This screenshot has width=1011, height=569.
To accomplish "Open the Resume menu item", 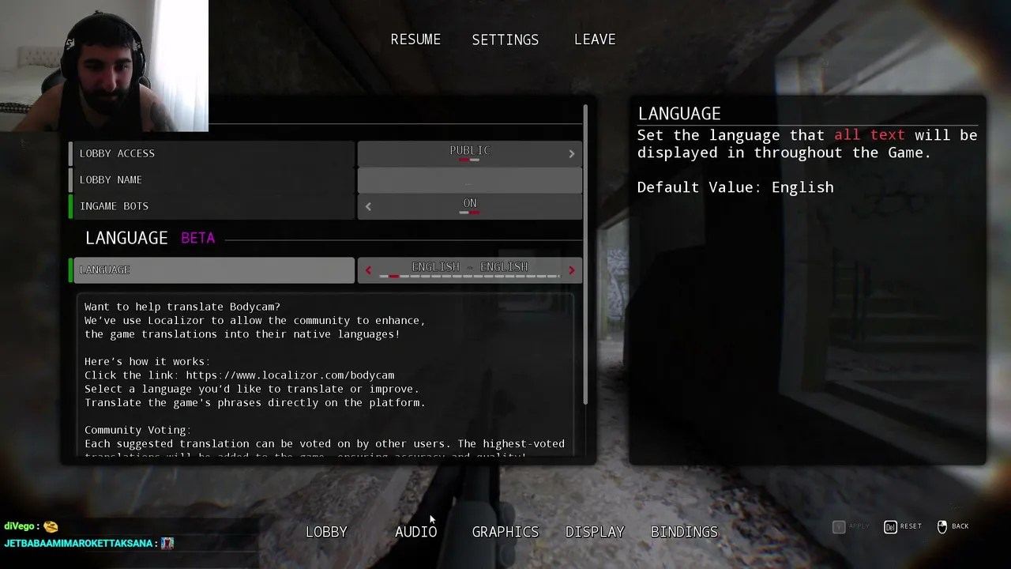I will [415, 40].
